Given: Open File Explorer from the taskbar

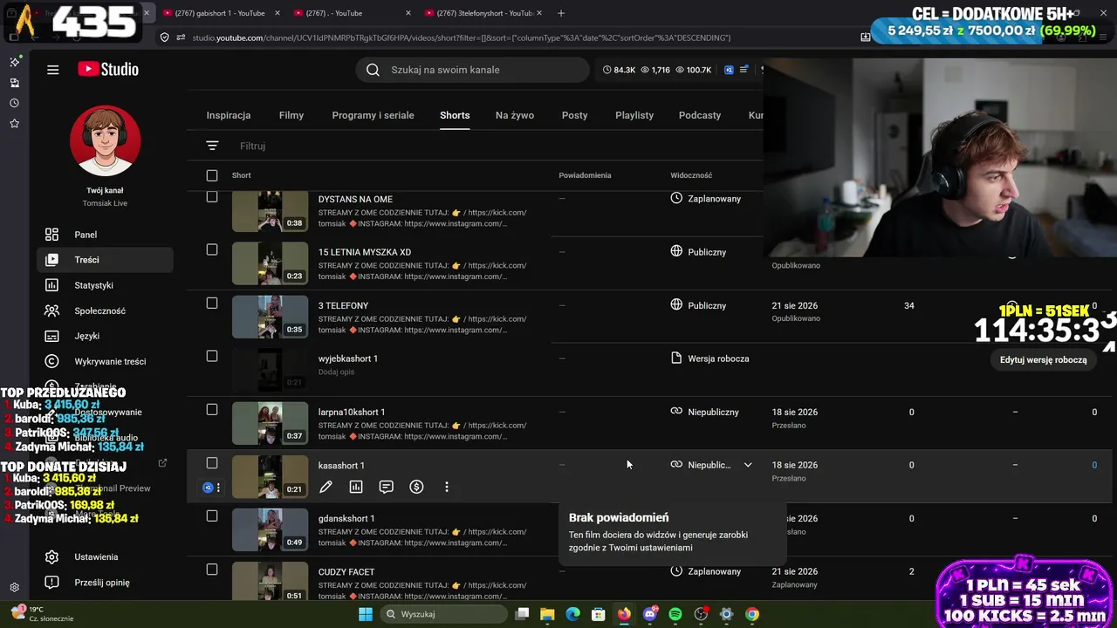Looking at the screenshot, I should [x=547, y=614].
